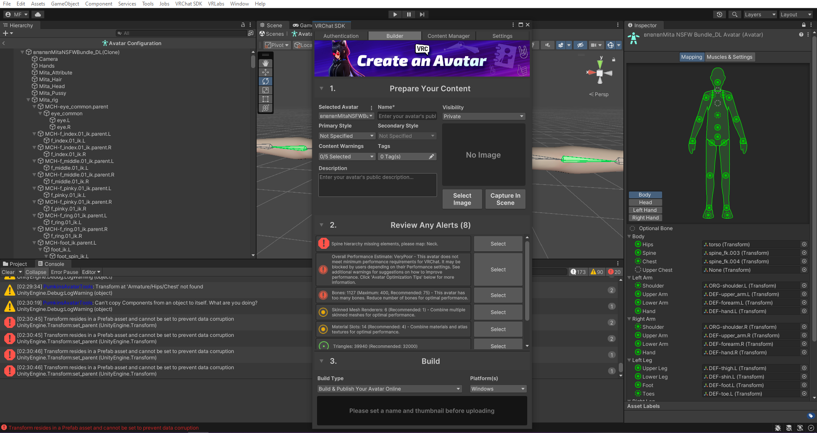Open the Unity cloud services icon

coord(38,14)
